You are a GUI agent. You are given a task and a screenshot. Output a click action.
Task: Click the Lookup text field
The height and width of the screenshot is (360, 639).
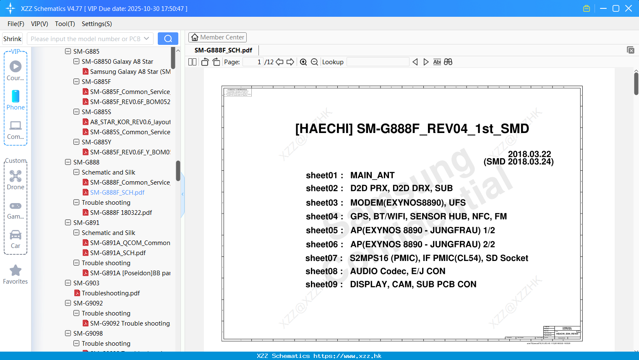(378, 62)
